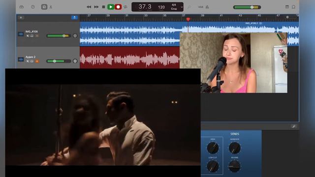Click the LOW CUT knob
Screen dimensions: 315x177
tap(213, 166)
